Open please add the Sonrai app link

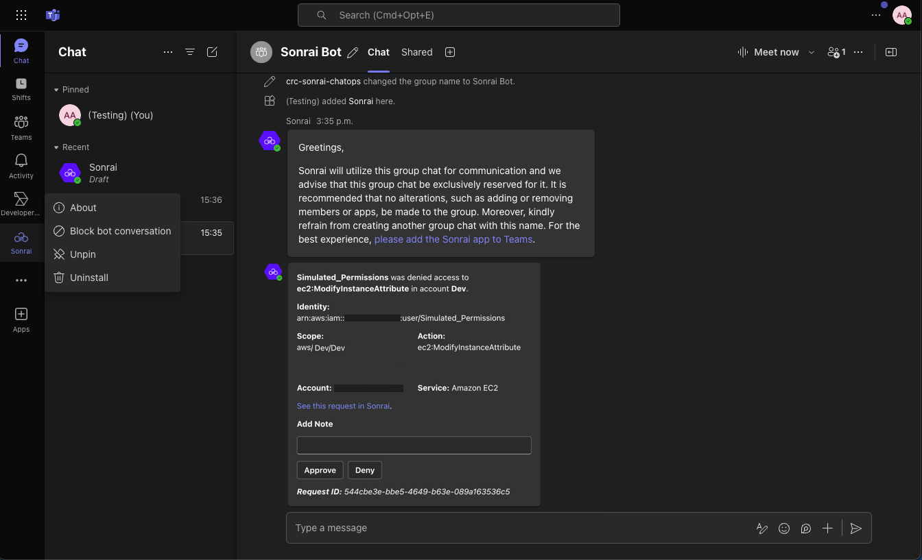tap(453, 239)
